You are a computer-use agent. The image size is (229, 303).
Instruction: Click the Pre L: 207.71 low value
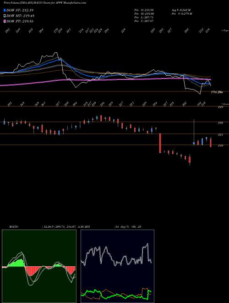[144, 17]
